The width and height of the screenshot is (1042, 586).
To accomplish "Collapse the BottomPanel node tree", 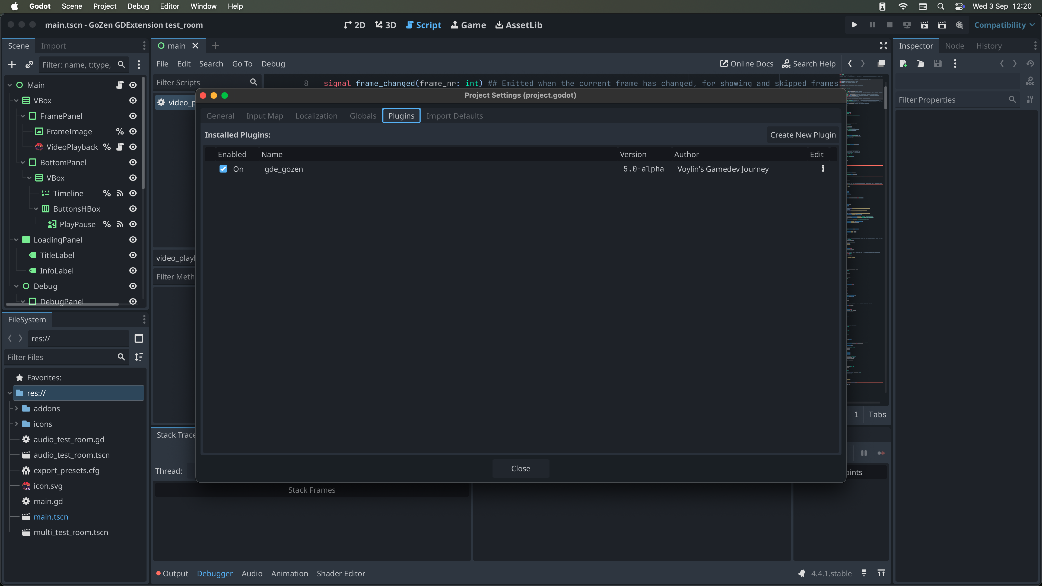I will coord(23,163).
